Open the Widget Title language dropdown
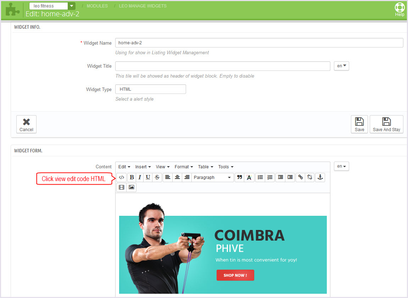Image resolution: width=408 pixels, height=298 pixels. coord(341,66)
